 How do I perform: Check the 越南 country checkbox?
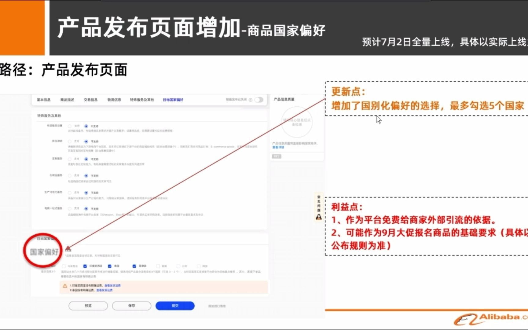point(158,266)
